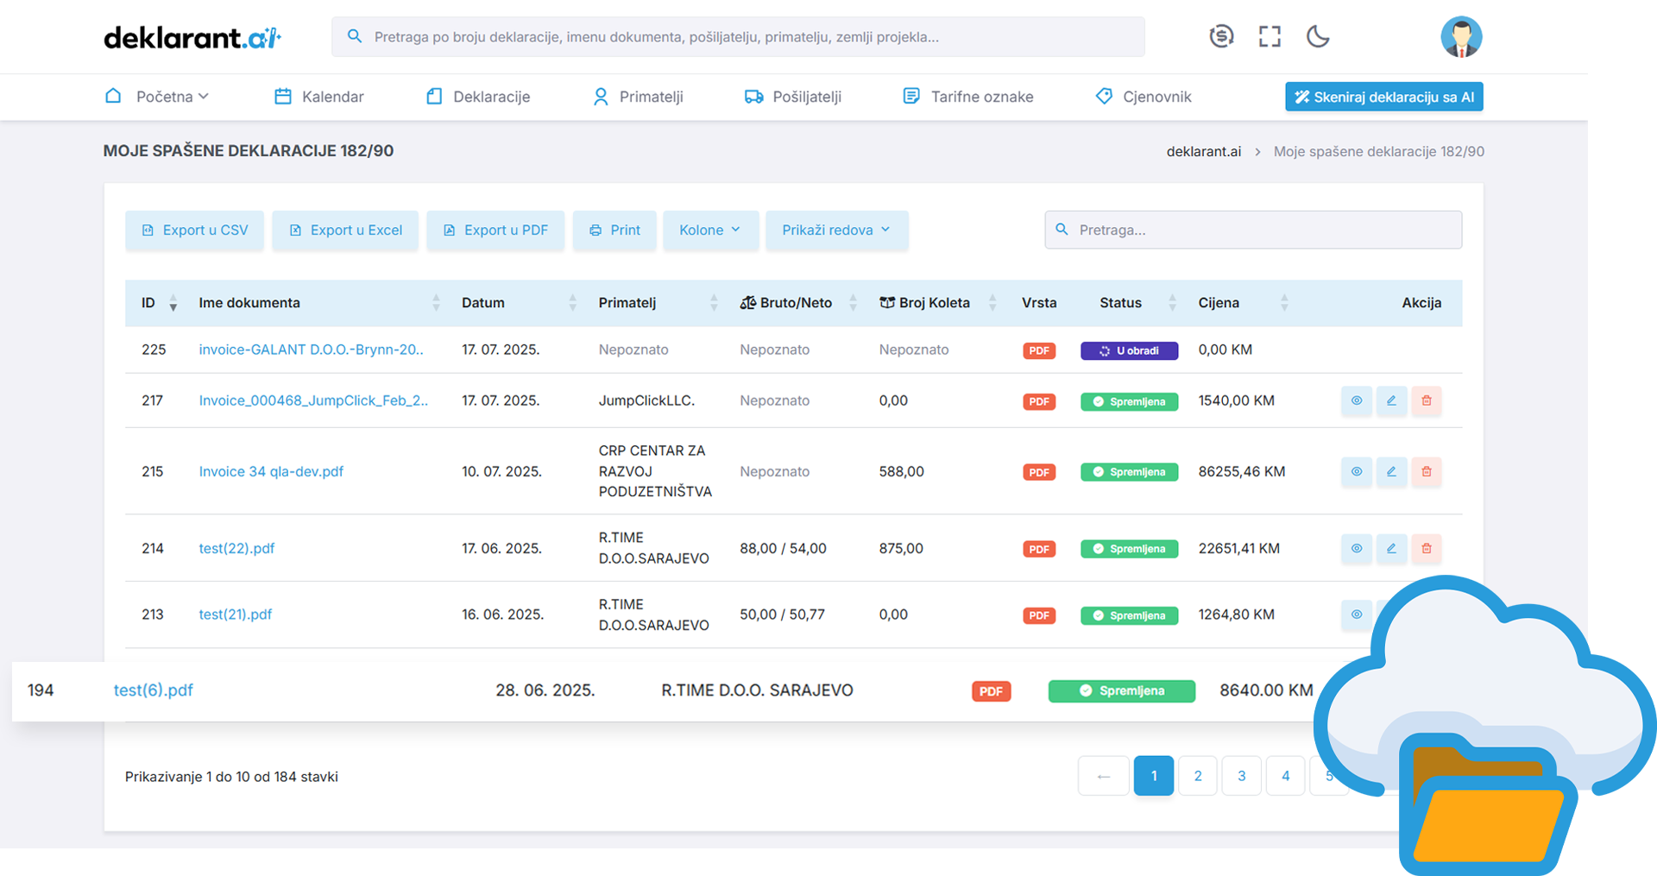Switch to dark mode via moon icon

[1318, 36]
